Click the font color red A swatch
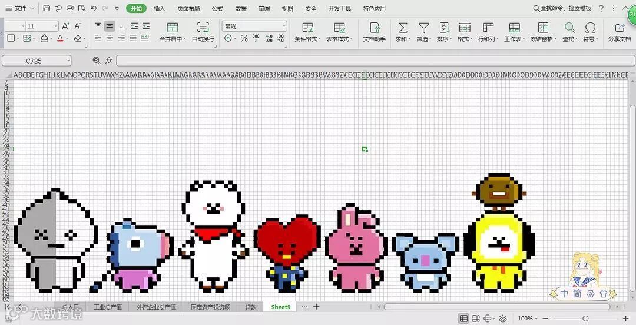This screenshot has height=325, width=636. 61,38
